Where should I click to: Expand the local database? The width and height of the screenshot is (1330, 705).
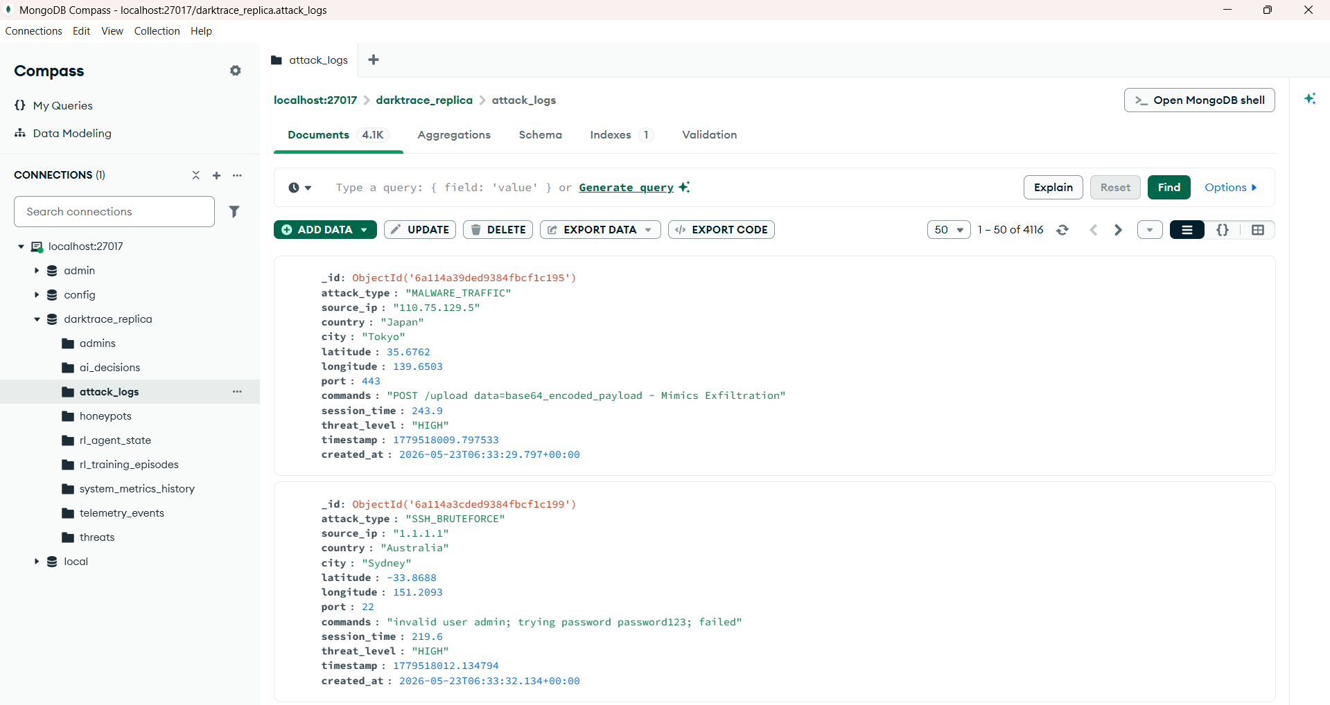pyautogui.click(x=37, y=562)
